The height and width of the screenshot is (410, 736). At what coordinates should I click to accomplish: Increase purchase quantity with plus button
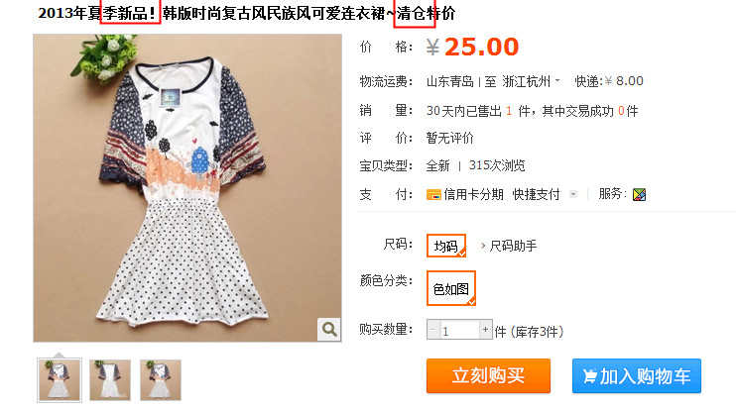coord(485,330)
